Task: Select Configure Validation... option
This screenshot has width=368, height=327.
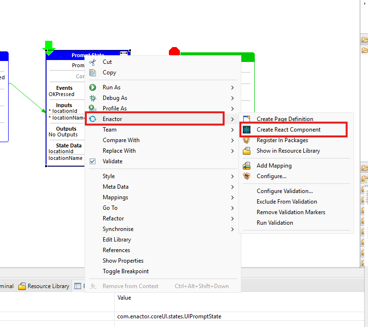Action: click(x=285, y=191)
